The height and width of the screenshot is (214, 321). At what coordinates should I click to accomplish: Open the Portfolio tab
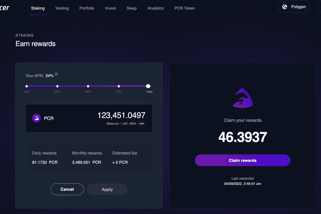click(x=87, y=8)
